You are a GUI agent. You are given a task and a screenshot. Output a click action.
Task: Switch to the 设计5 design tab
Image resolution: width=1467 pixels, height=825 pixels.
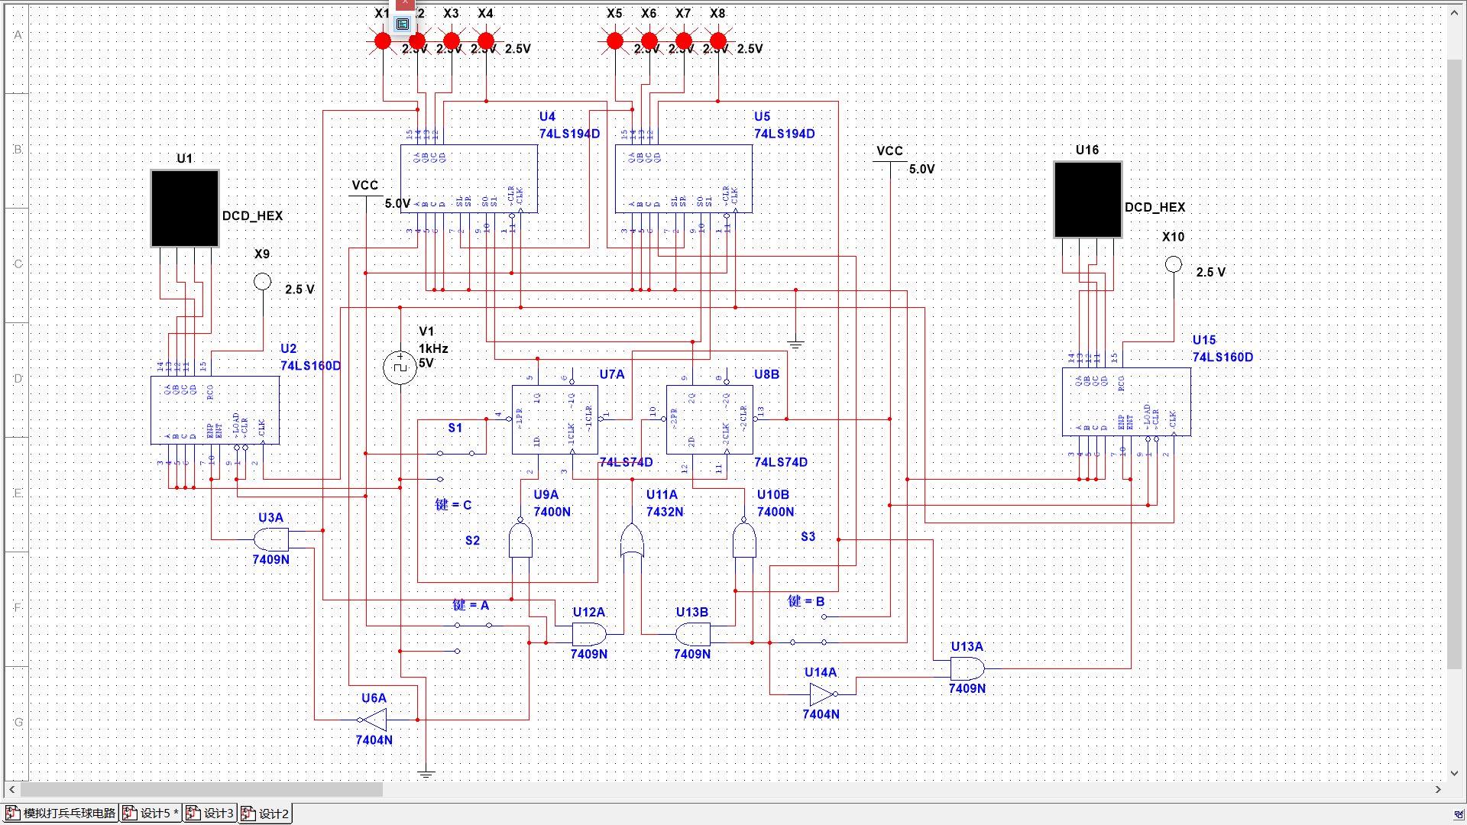pos(152,814)
